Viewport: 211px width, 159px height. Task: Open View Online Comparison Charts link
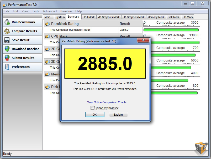pyautogui.click(x=107, y=102)
